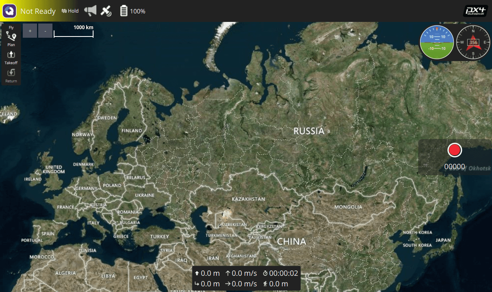This screenshot has height=292, width=492.
Task: Click the Return icon in the toolstrip
Action: pos(11,73)
